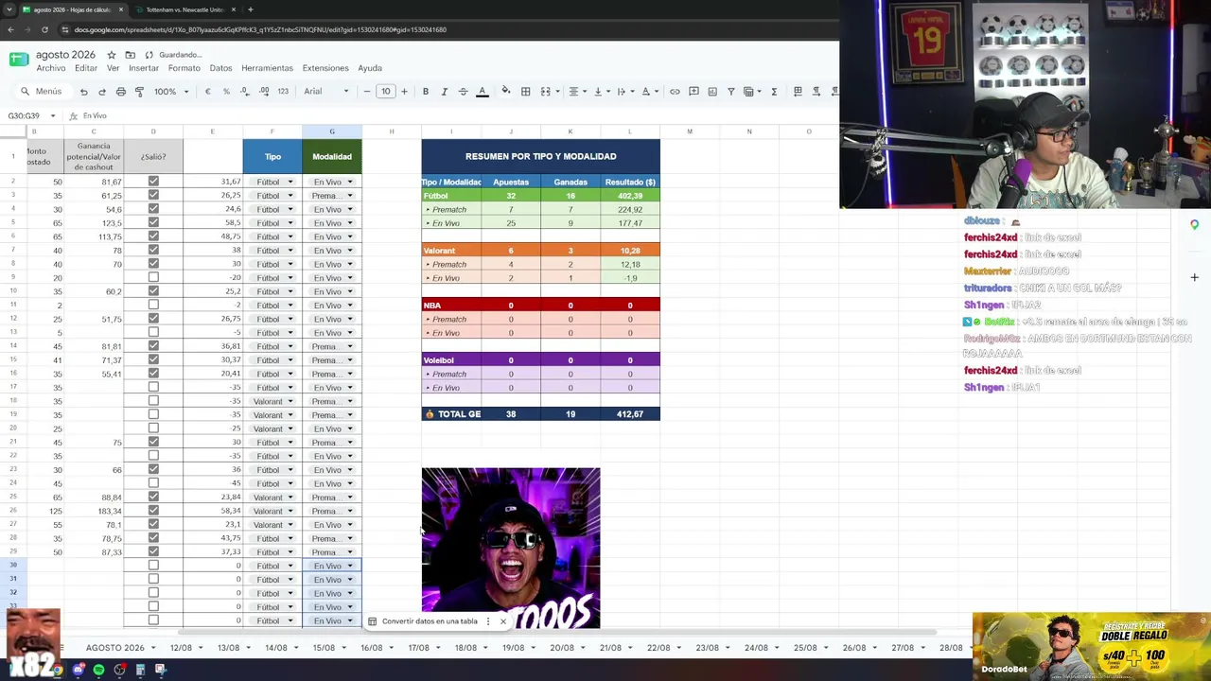The width and height of the screenshot is (1211, 681).
Task: Insert a link with the chain icon
Action: click(675, 92)
